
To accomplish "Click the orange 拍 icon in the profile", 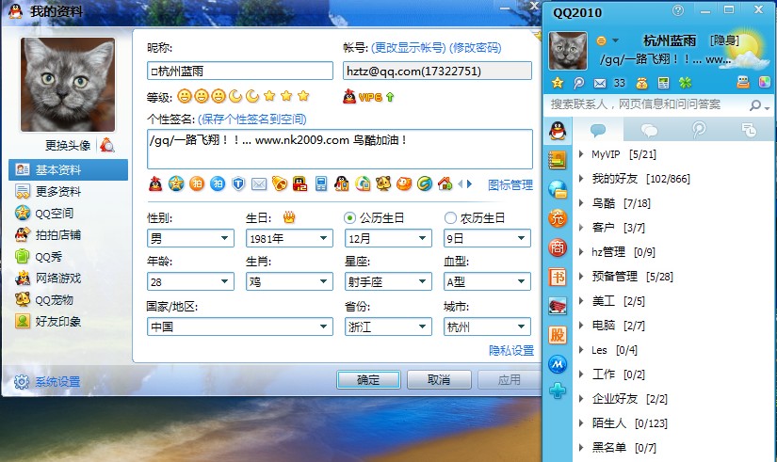I will 197,183.
